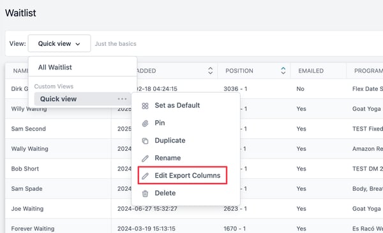Open three-dot menu beside Quick view
The width and height of the screenshot is (383, 233).
(x=122, y=99)
